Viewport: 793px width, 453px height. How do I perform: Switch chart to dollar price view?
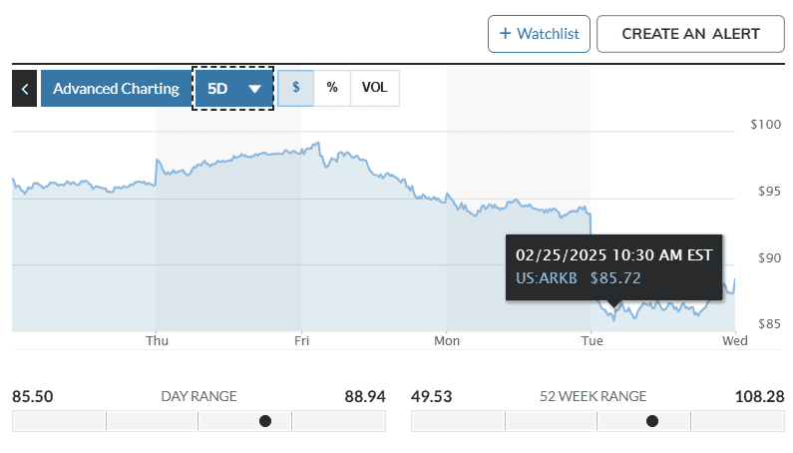[296, 88]
